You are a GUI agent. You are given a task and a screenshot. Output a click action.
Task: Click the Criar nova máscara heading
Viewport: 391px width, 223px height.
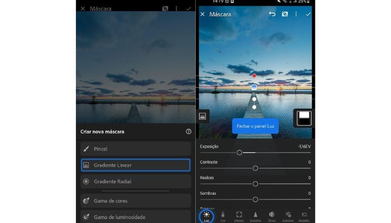pos(102,132)
